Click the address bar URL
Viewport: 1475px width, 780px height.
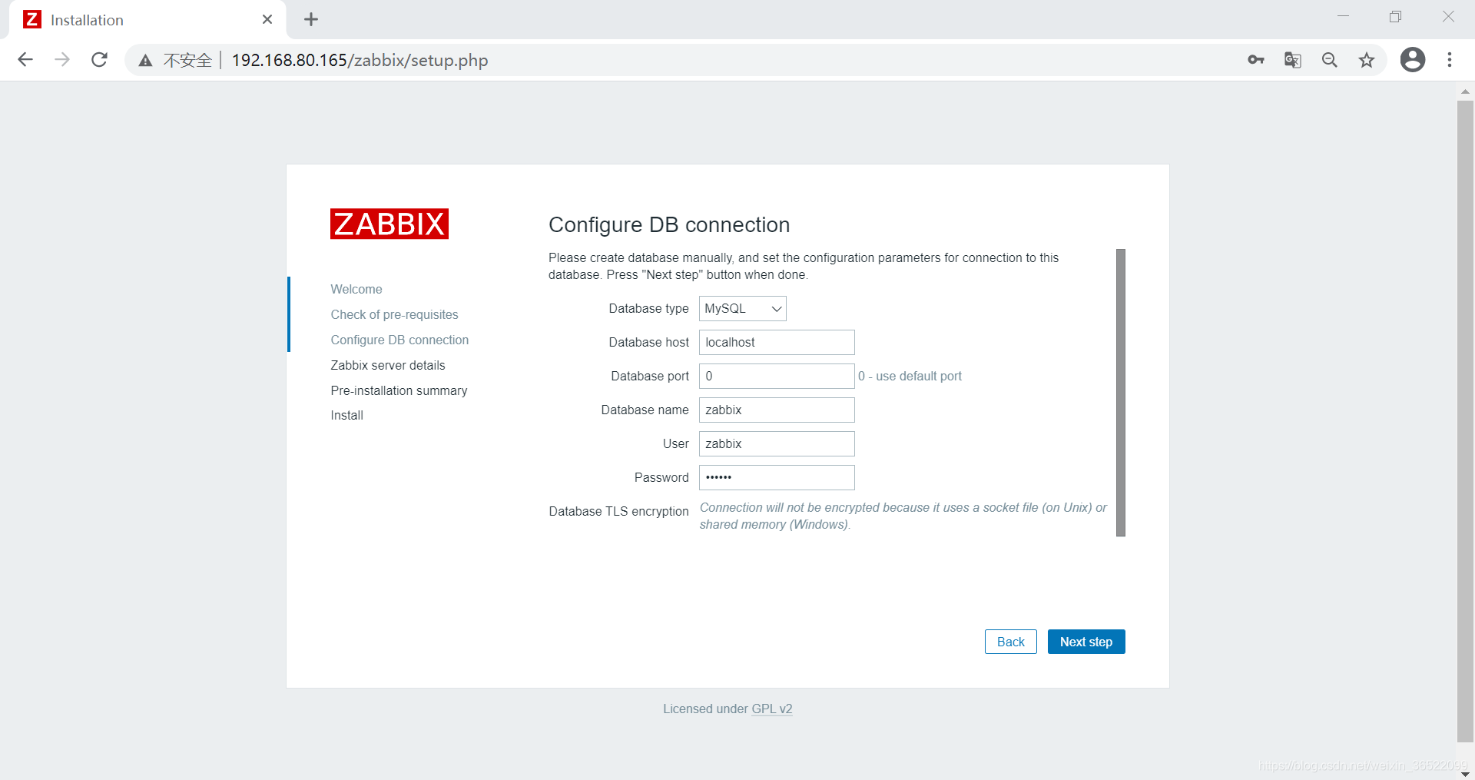point(360,60)
